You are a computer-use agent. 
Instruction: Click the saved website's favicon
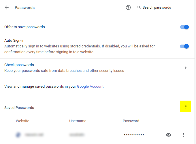pos(18,135)
